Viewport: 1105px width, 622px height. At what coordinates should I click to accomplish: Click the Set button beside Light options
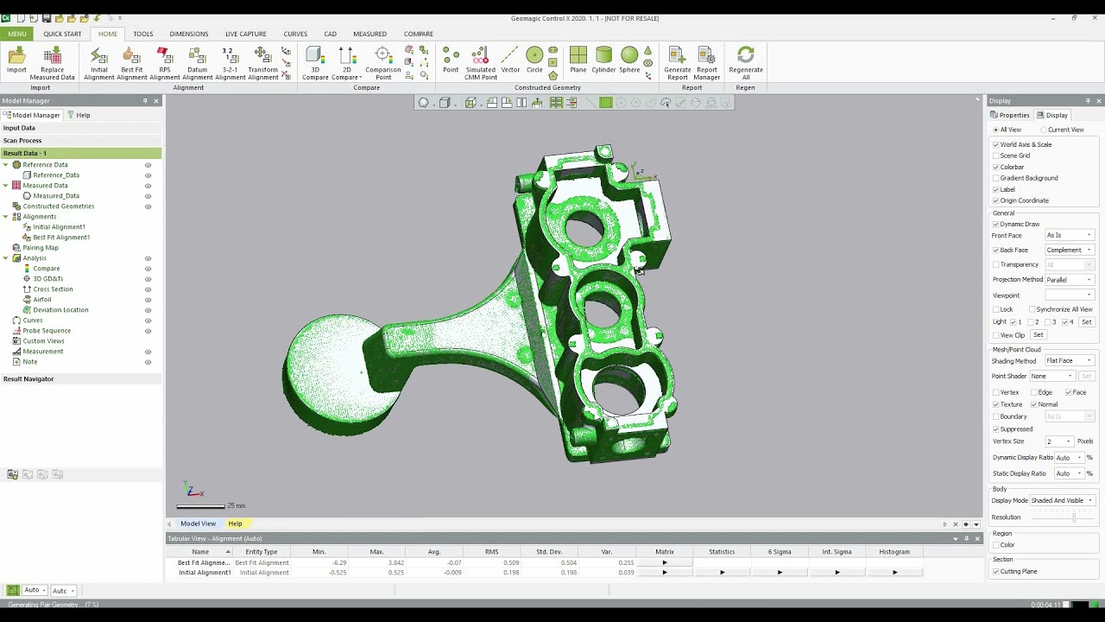tap(1086, 321)
